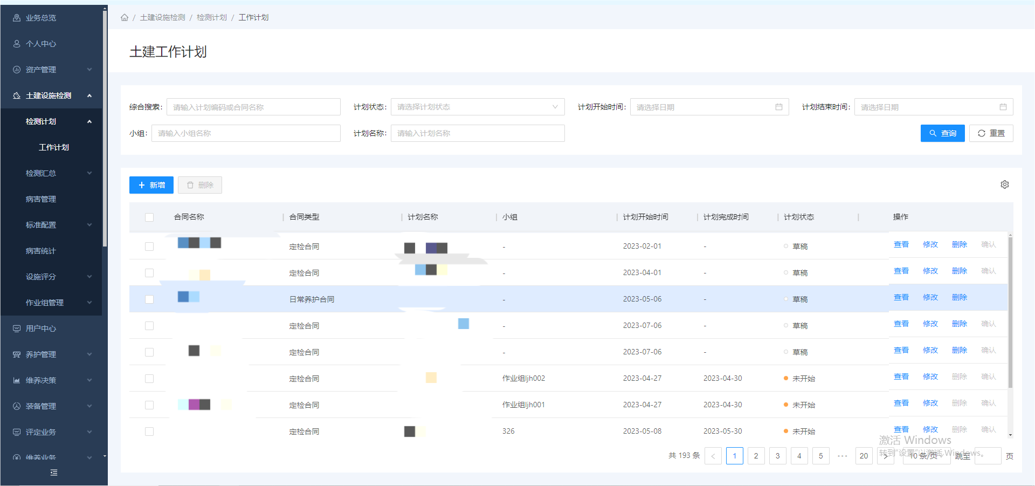Collapse the 检测计划 submenu
Screen dimensions: 1035x486
(89, 121)
